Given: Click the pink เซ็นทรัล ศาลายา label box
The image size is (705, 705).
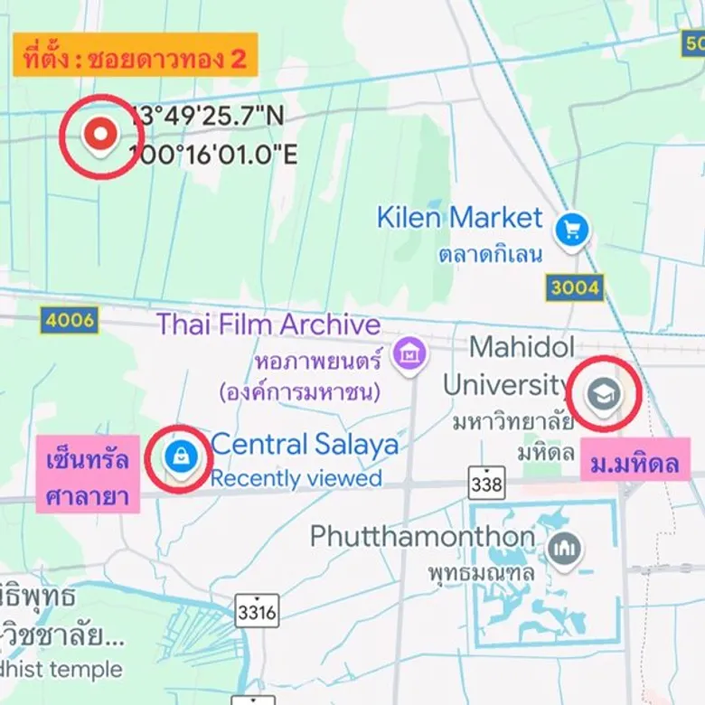Looking at the screenshot, I should [x=88, y=474].
